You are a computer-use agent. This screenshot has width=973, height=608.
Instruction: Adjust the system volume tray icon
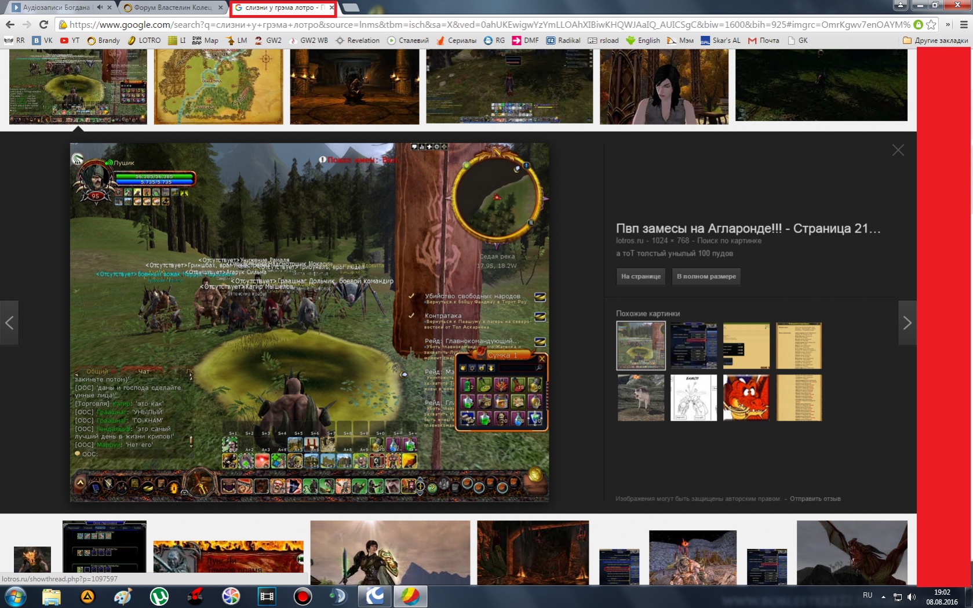tap(912, 596)
